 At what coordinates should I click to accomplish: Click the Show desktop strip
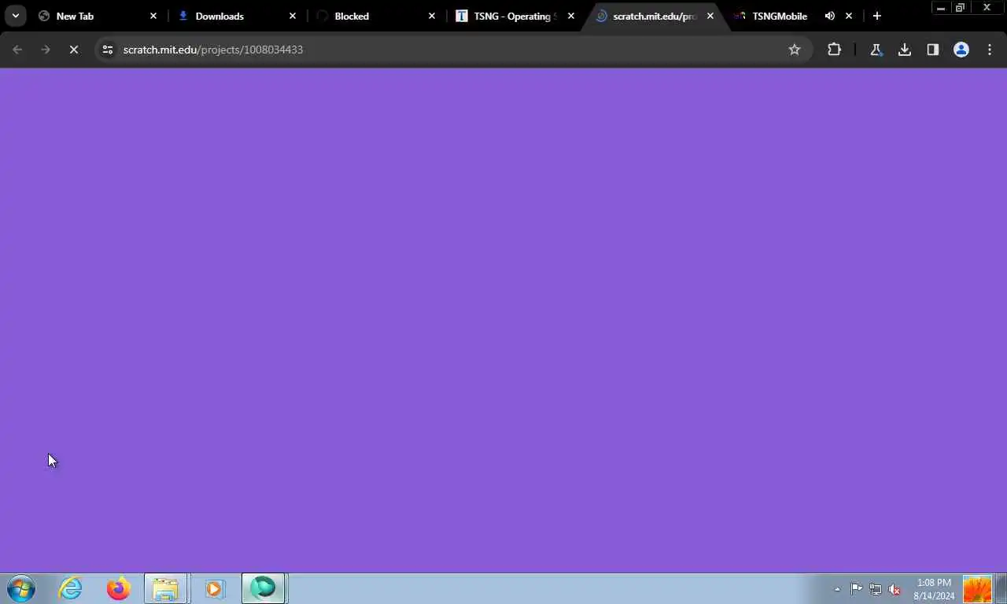1001,589
